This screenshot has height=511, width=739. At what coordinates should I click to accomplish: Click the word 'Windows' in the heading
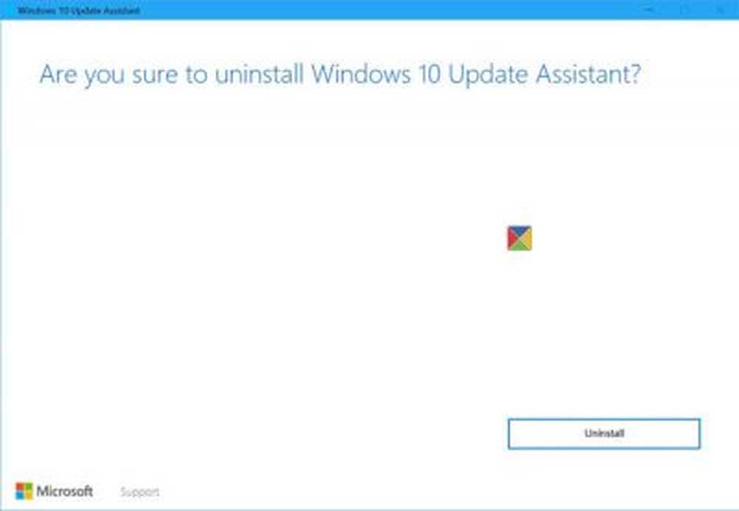click(361, 74)
